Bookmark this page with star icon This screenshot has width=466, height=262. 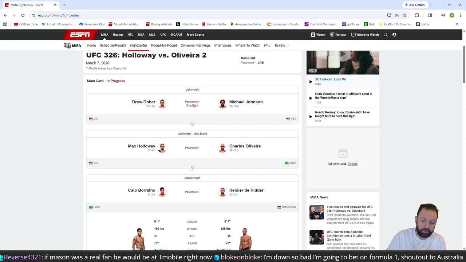[404, 15]
